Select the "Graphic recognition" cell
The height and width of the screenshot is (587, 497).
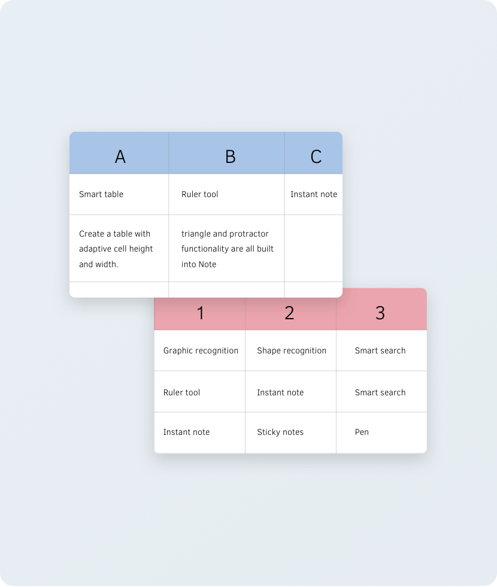pyautogui.click(x=201, y=350)
